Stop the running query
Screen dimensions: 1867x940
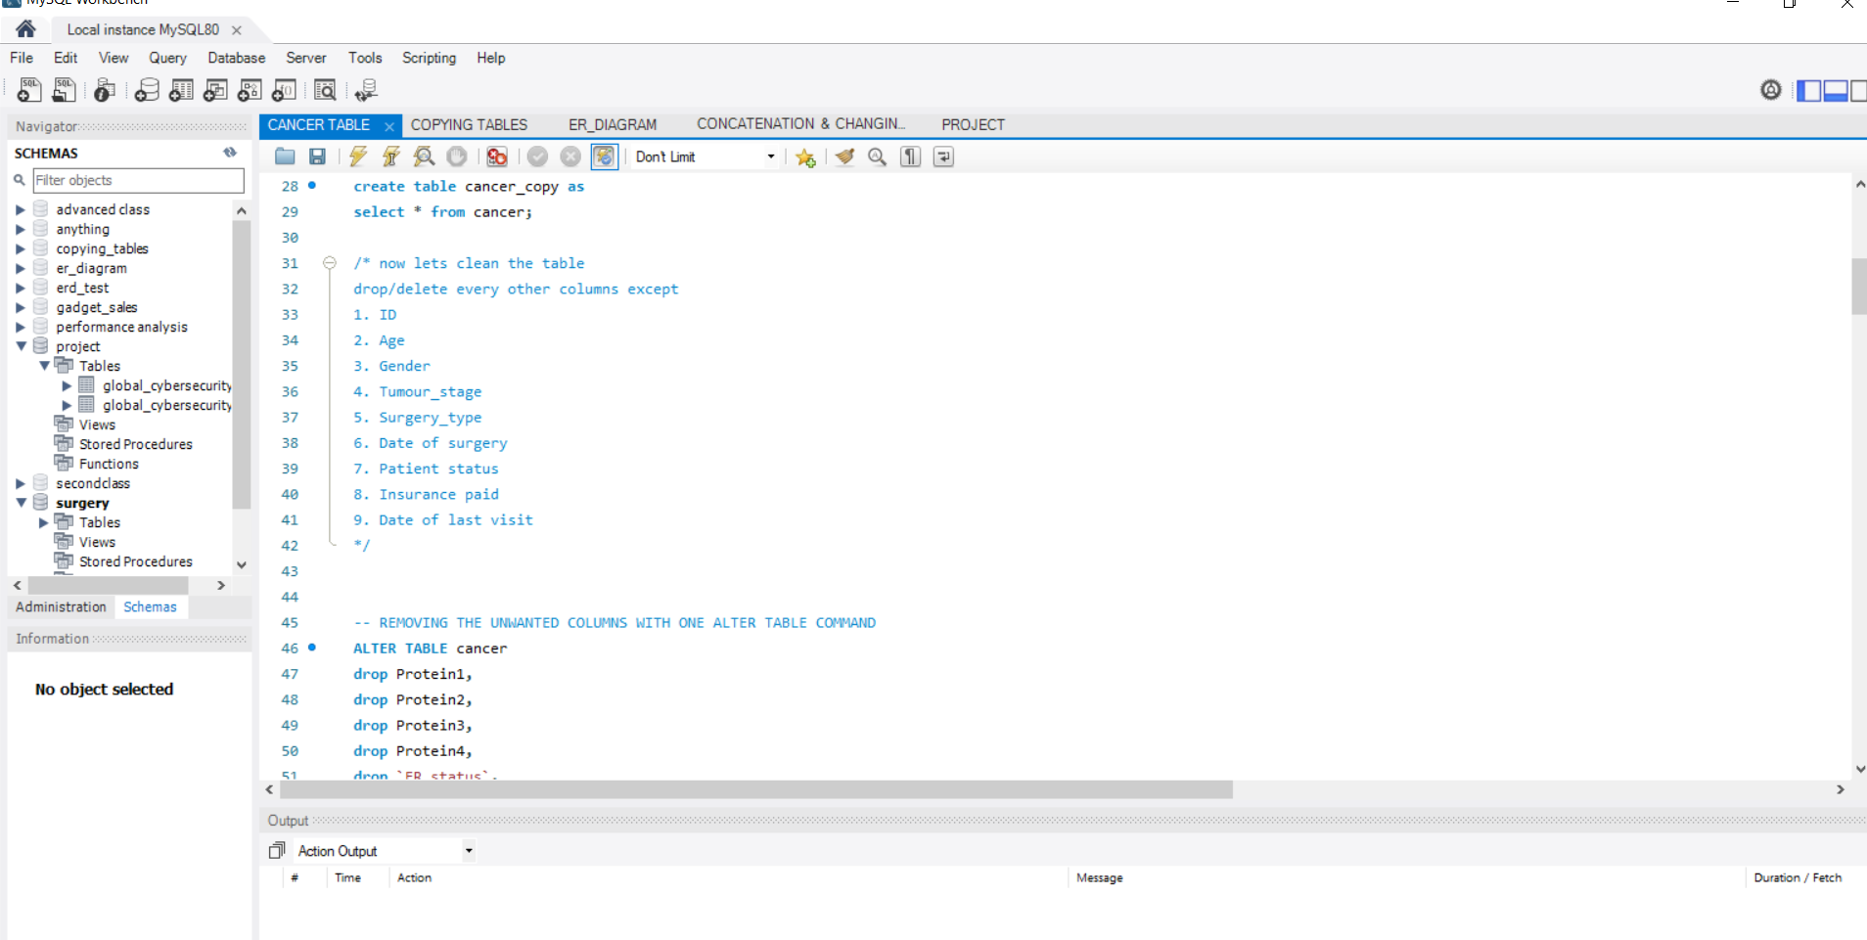[x=456, y=157]
